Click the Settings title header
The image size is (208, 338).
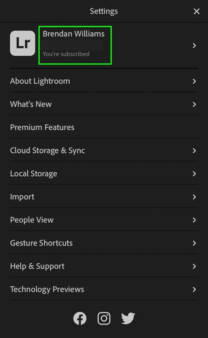[x=104, y=11]
